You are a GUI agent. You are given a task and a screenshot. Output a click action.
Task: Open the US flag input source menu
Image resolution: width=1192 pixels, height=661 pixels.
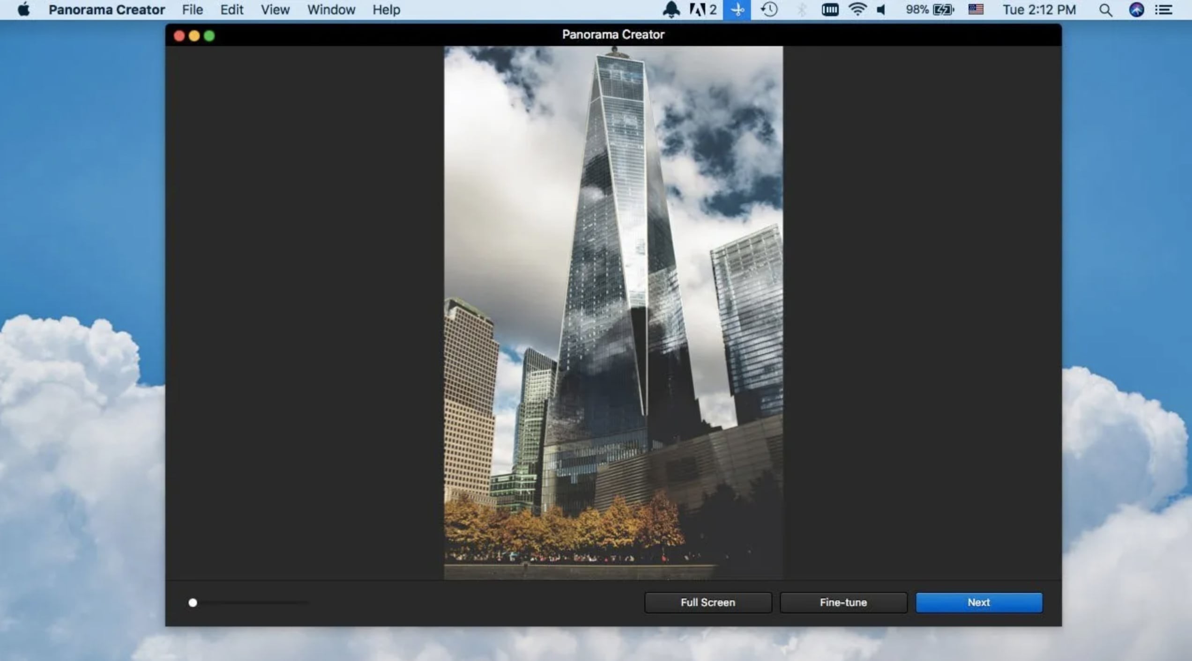coord(976,9)
